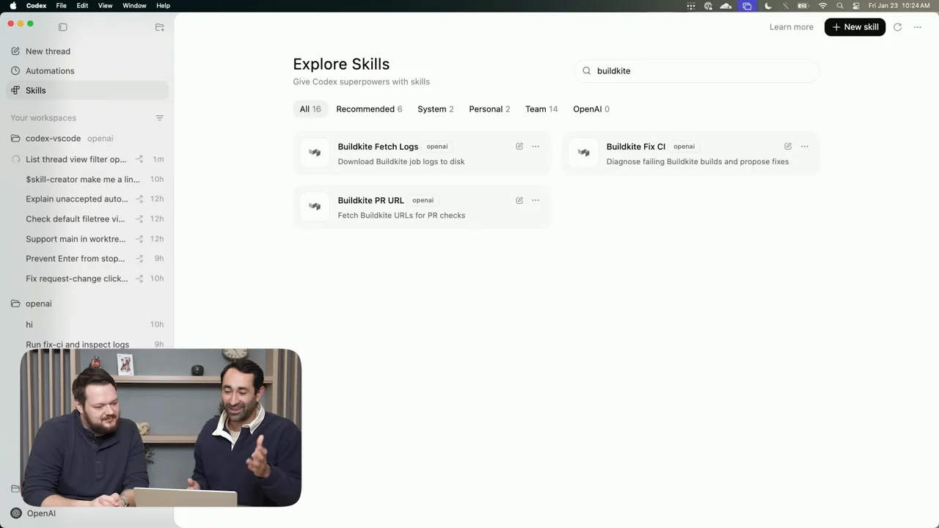Open the Window menu
The height and width of the screenshot is (528, 939).
coord(134,6)
